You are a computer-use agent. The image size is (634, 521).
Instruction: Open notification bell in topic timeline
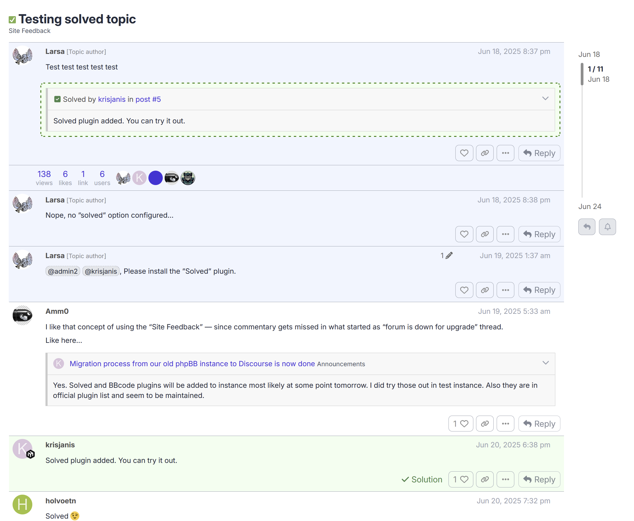pyautogui.click(x=607, y=227)
